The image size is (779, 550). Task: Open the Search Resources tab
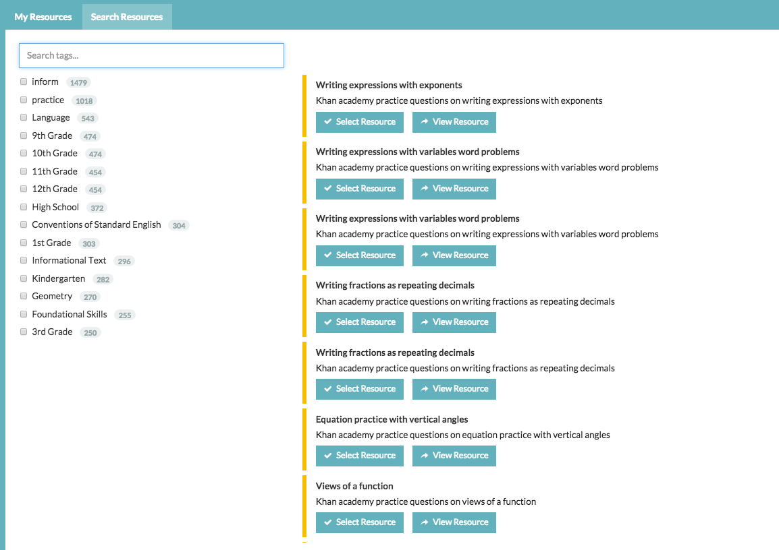point(127,17)
